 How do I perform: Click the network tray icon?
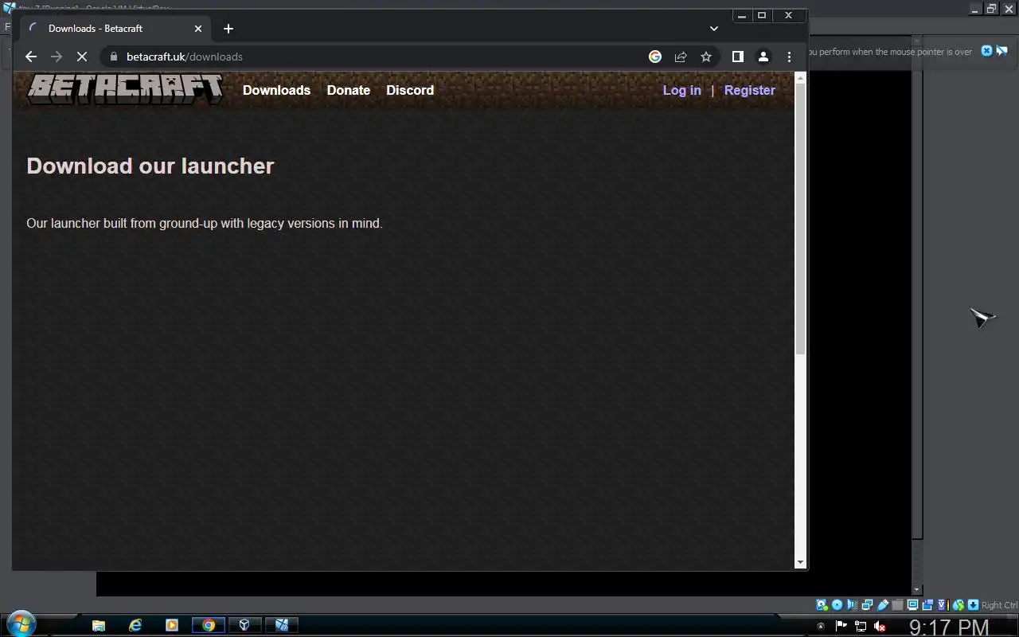click(861, 626)
